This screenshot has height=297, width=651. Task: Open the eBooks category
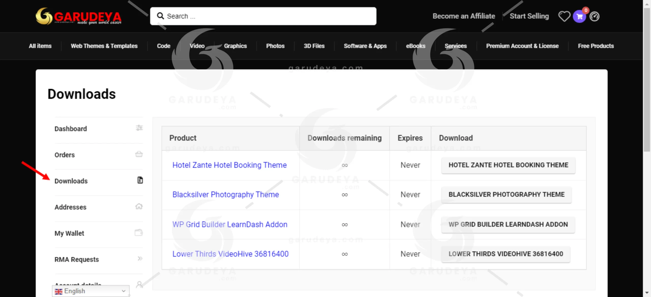[416, 46]
